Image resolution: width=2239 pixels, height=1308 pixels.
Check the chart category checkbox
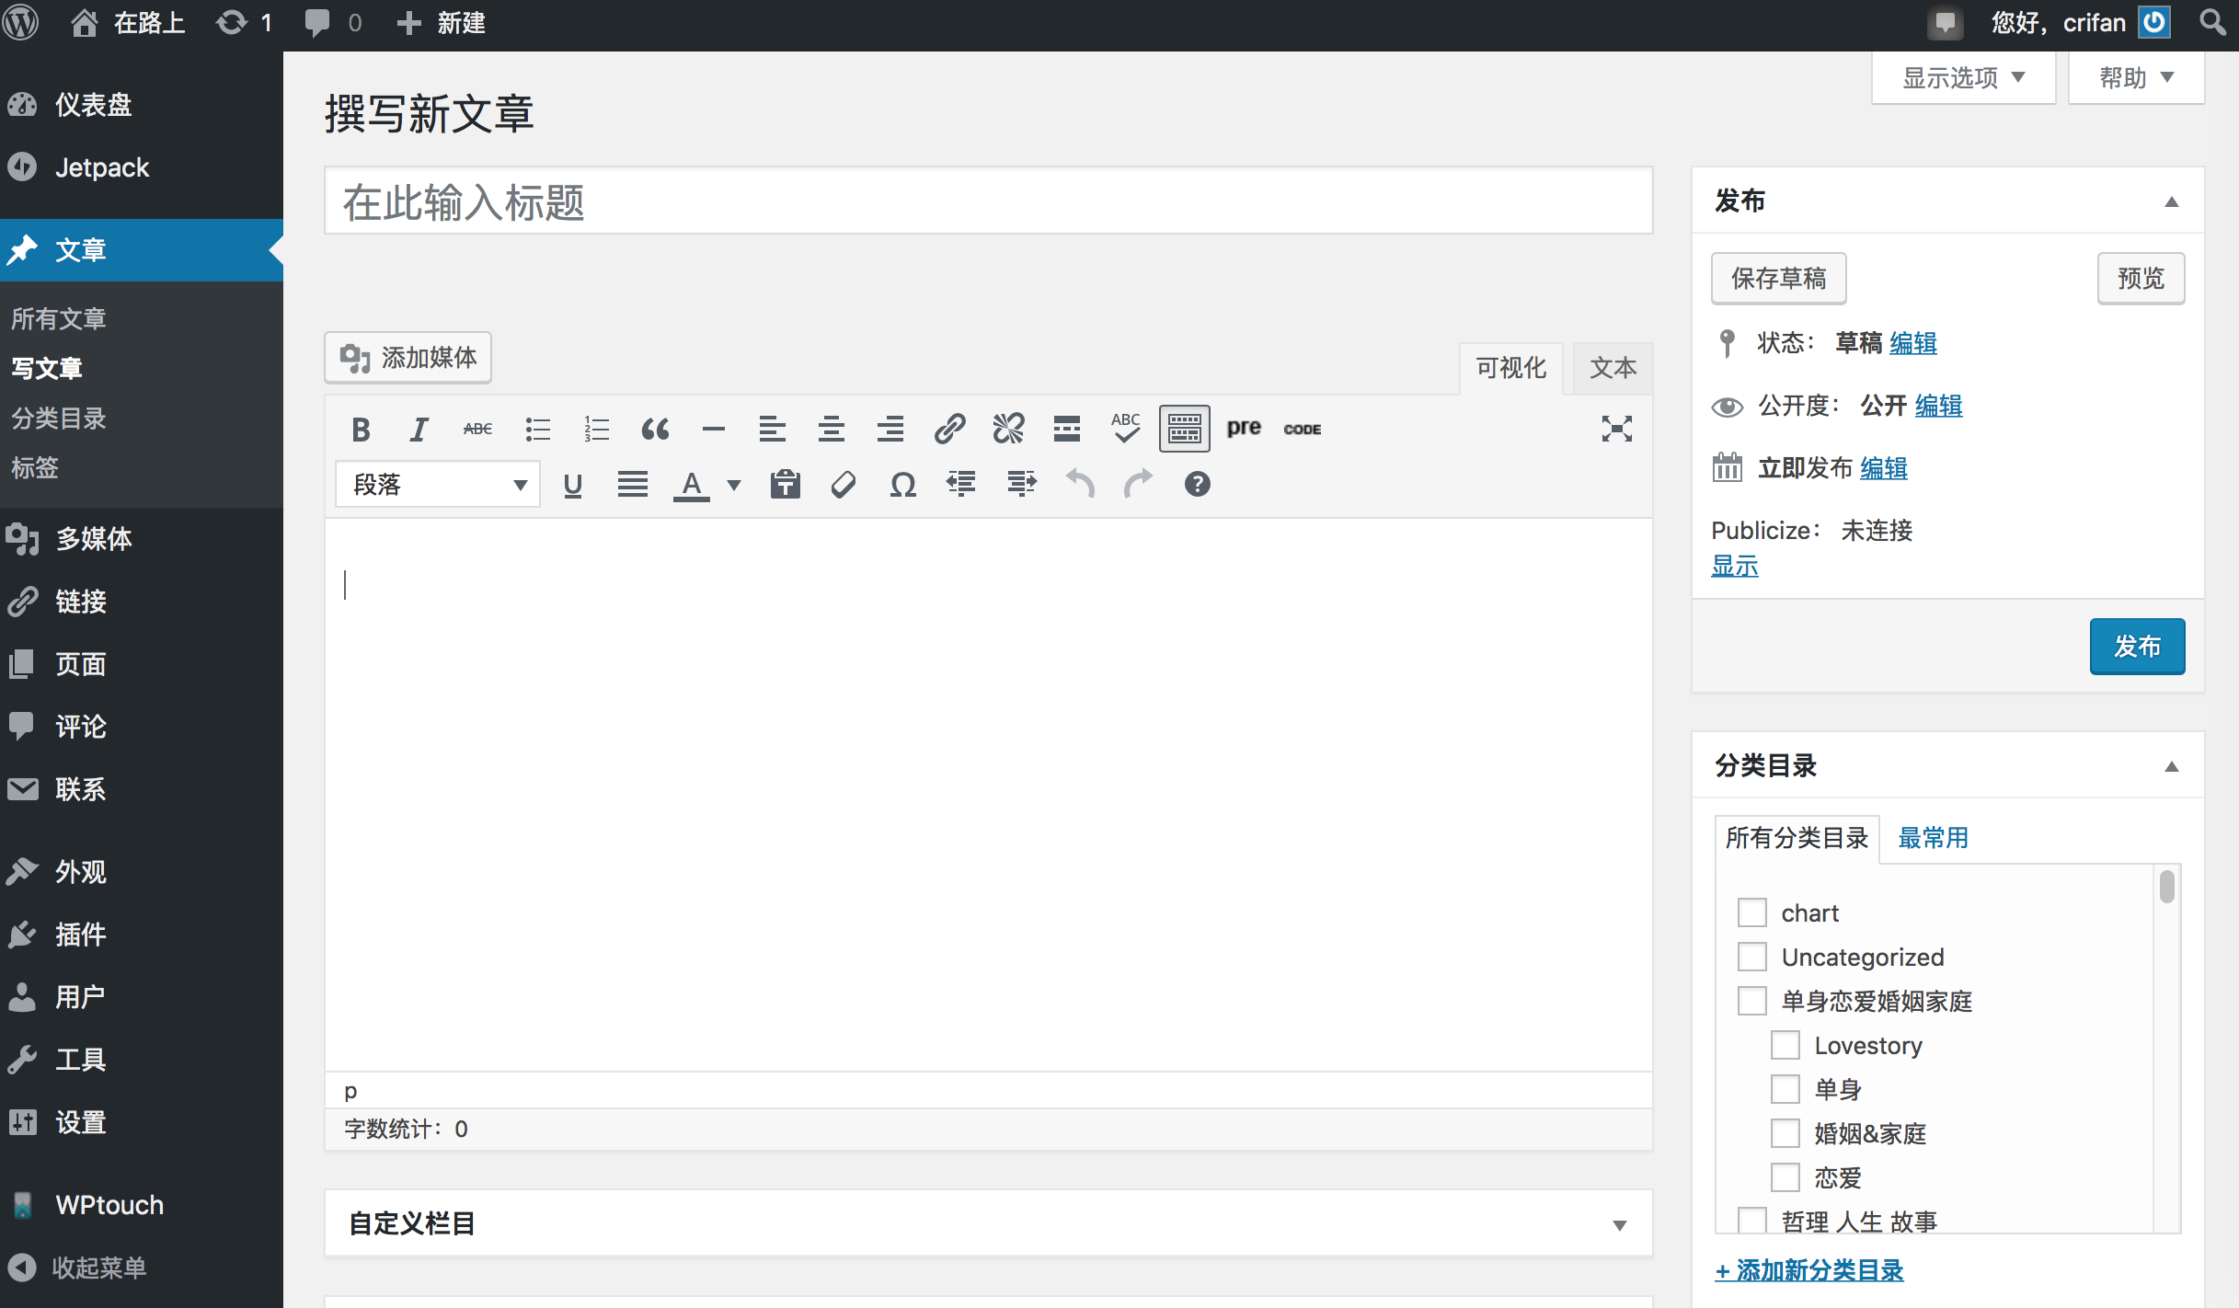click(x=1751, y=912)
